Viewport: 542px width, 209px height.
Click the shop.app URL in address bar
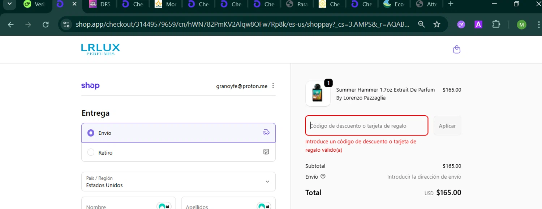click(242, 25)
